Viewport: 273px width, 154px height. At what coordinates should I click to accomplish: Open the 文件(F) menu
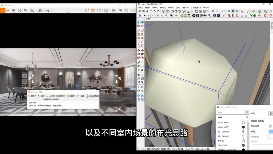140,8
